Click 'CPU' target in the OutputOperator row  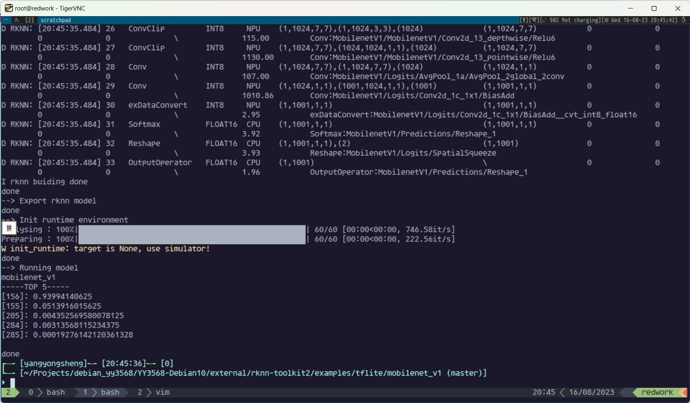pyautogui.click(x=253, y=163)
